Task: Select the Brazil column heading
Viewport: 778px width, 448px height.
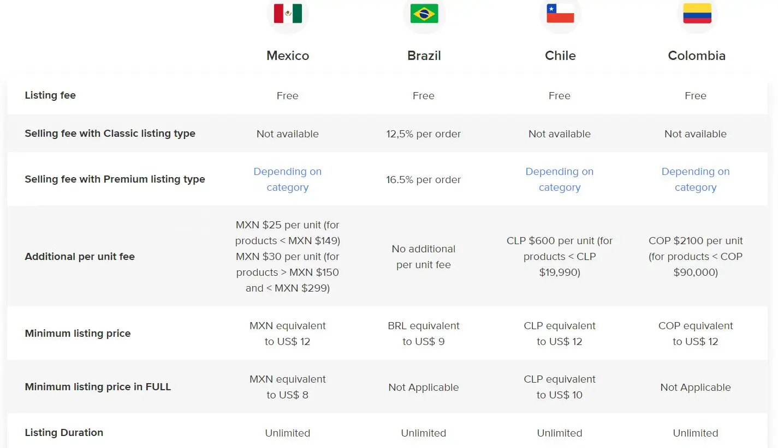Action: tap(424, 56)
